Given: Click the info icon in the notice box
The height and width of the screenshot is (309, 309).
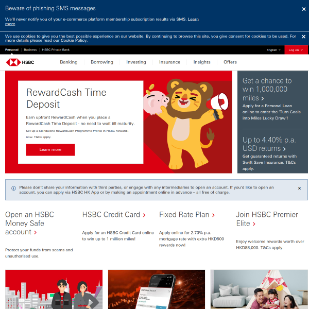Looking at the screenshot, I should [13, 188].
